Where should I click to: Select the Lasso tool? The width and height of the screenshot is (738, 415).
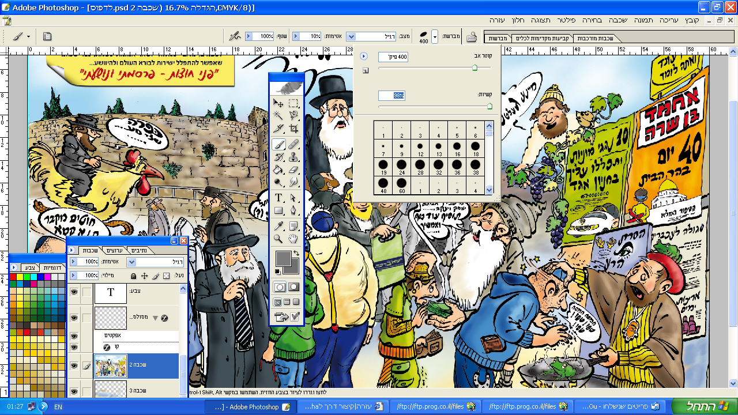(x=293, y=116)
